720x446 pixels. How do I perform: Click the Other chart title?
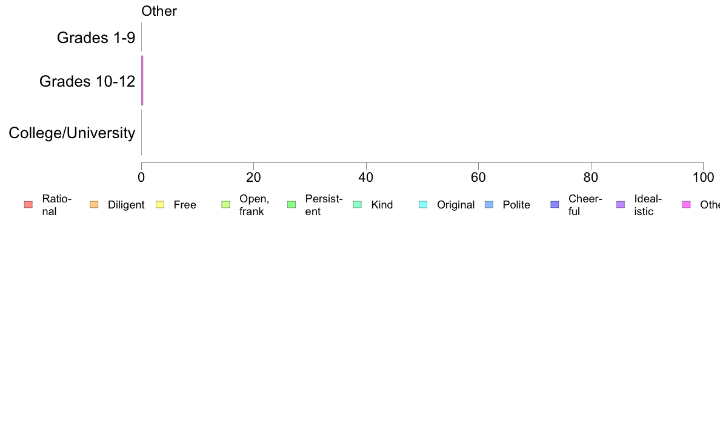coord(159,11)
